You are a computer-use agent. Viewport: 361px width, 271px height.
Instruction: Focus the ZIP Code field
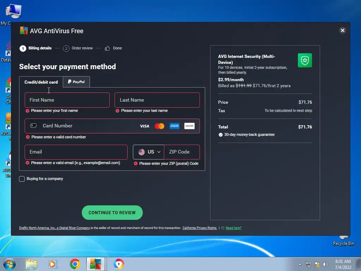pos(182,152)
